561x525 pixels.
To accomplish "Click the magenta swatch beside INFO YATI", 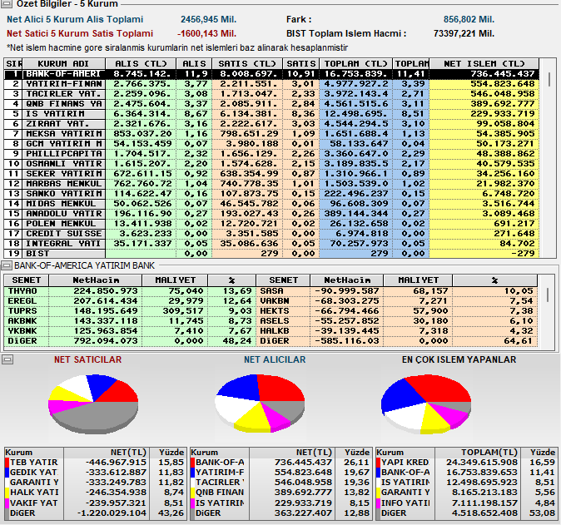I will [378, 503].
